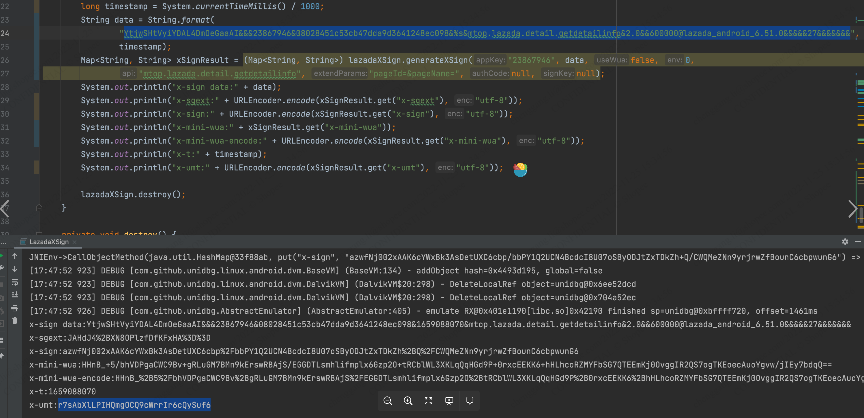The width and height of the screenshot is (864, 418).
Task: Open comments with the speech bubble icon
Action: tap(470, 400)
